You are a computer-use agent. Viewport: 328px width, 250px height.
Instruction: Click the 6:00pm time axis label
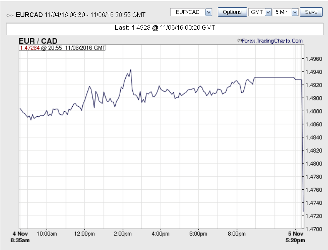pos(198,234)
